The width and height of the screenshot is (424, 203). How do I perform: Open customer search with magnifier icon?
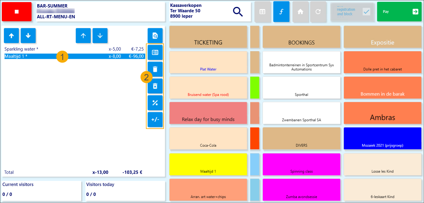(238, 12)
